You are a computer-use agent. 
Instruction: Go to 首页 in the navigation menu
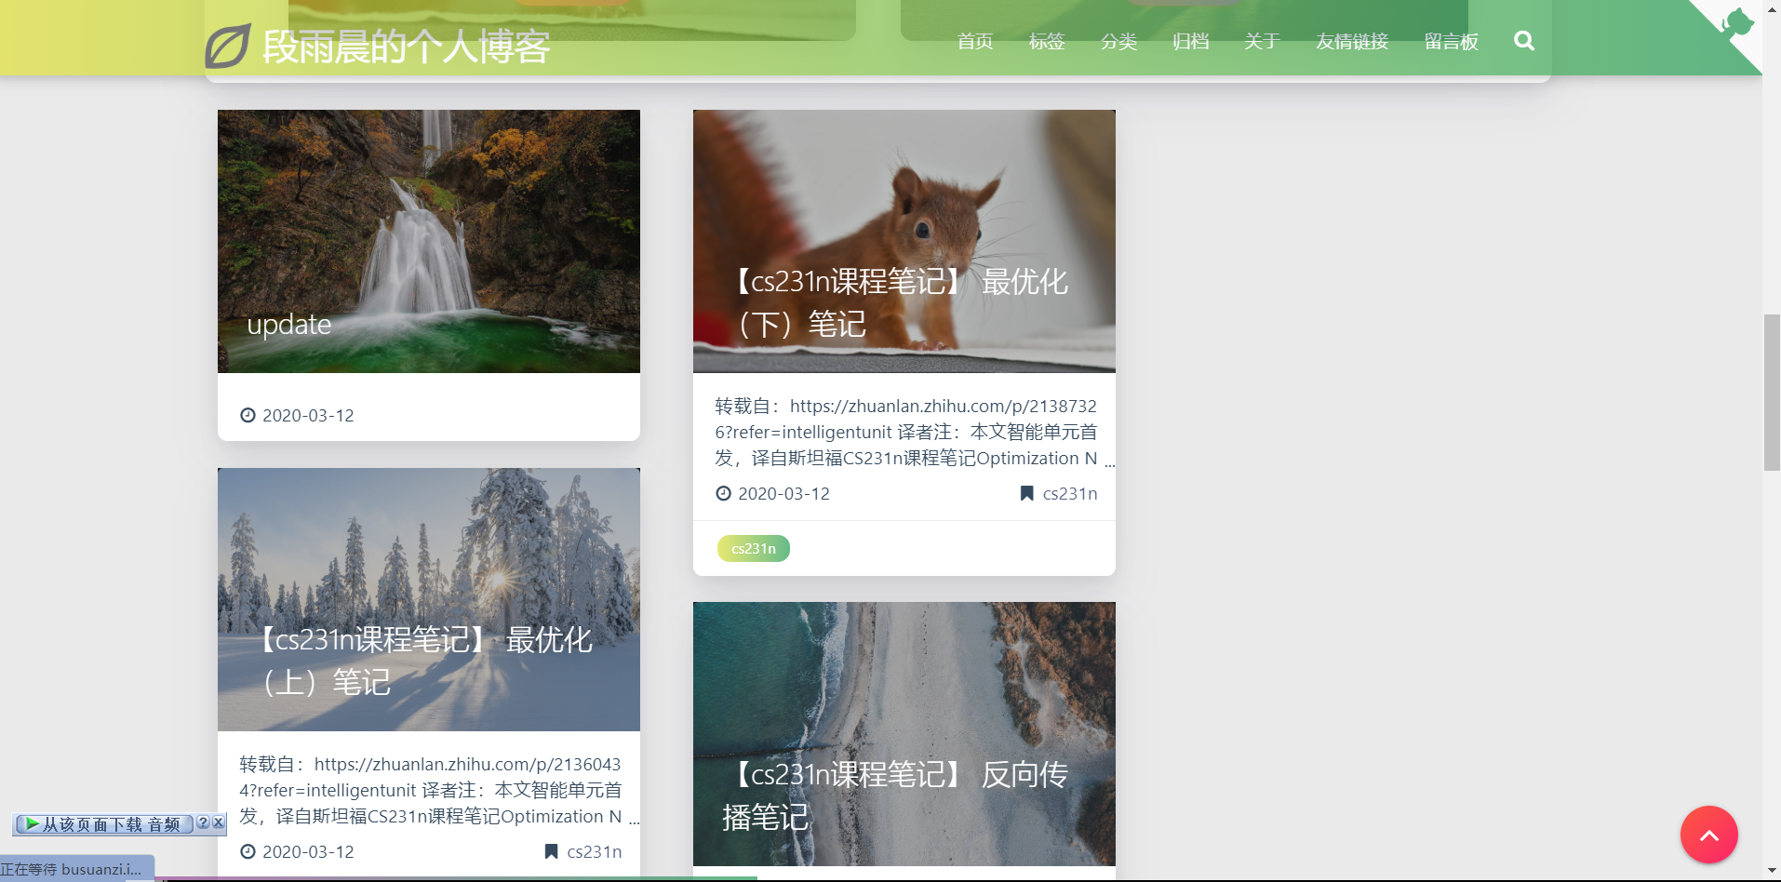(973, 41)
